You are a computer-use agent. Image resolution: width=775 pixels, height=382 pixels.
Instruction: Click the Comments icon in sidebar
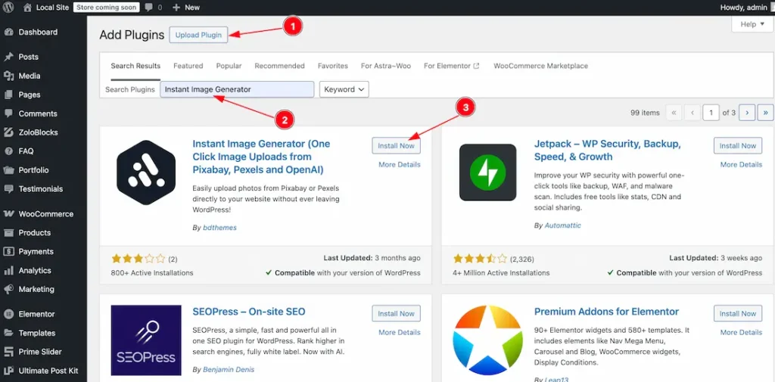click(x=8, y=113)
